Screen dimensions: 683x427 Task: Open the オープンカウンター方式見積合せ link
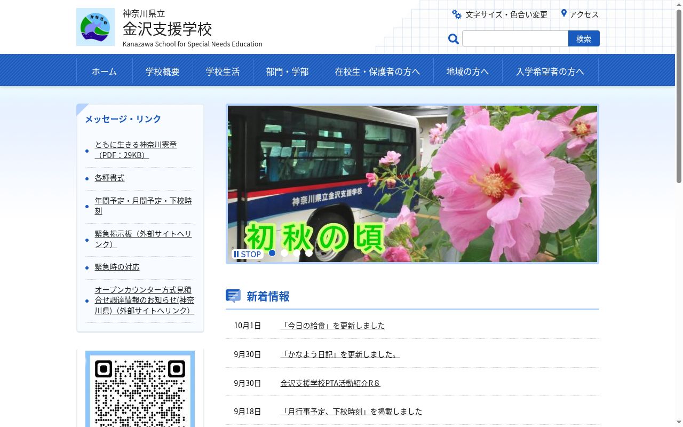(x=144, y=300)
